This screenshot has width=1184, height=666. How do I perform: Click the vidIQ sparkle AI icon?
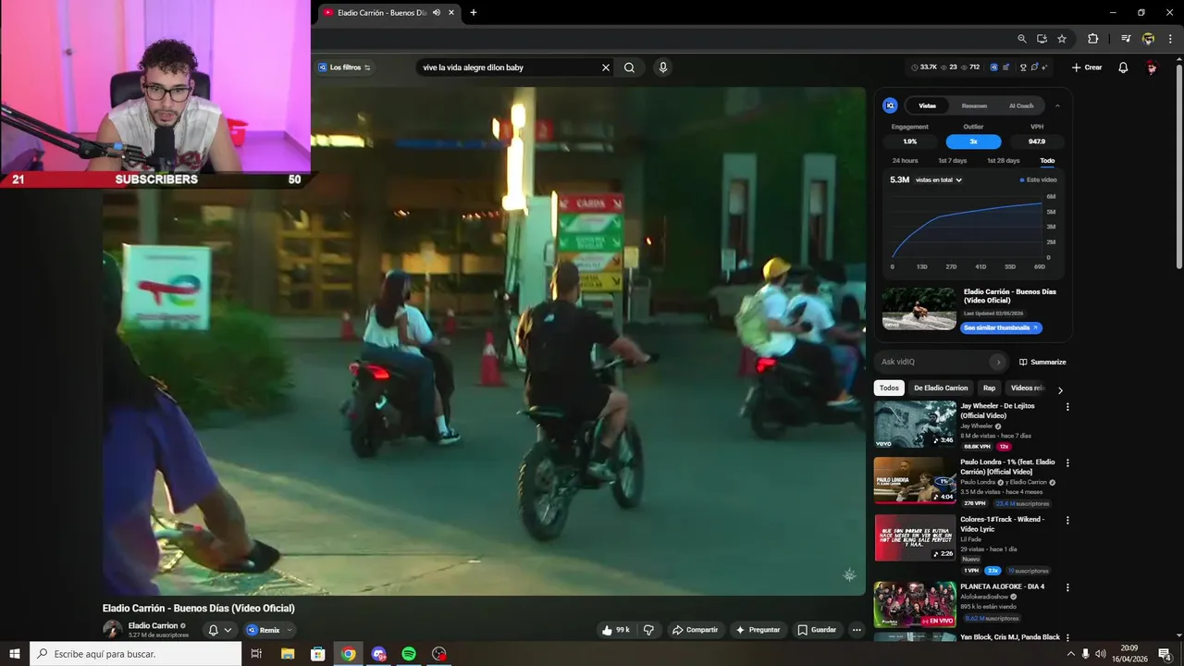click(x=1046, y=68)
